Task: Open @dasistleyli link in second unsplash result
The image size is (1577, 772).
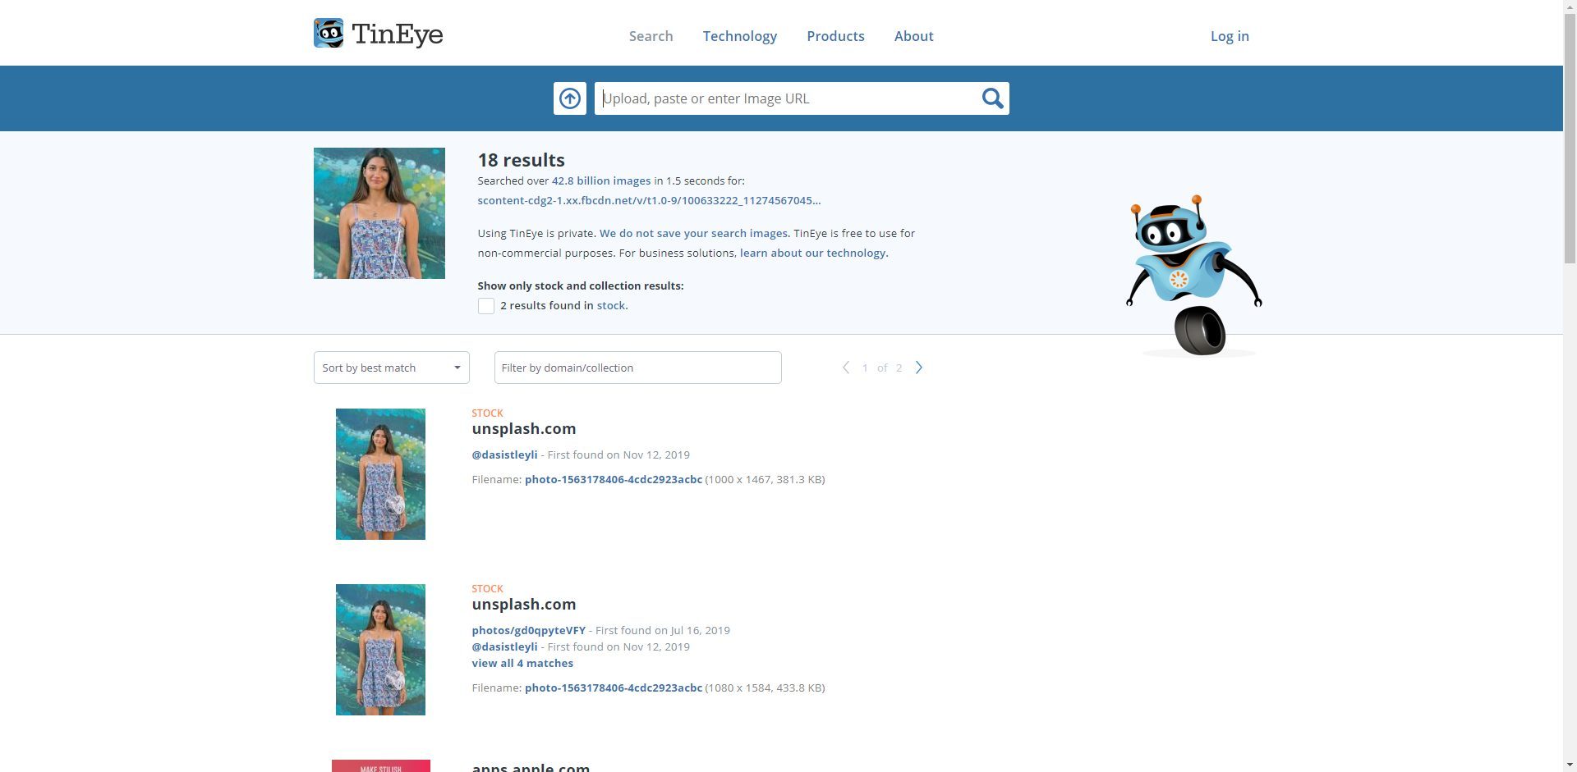Action: [x=504, y=646]
